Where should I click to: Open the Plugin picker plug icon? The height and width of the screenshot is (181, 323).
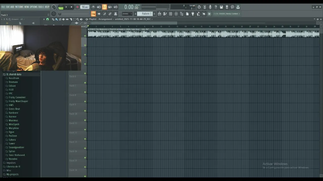tap(193, 14)
